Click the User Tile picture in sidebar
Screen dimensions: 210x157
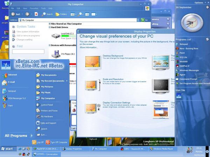(x=179, y=96)
